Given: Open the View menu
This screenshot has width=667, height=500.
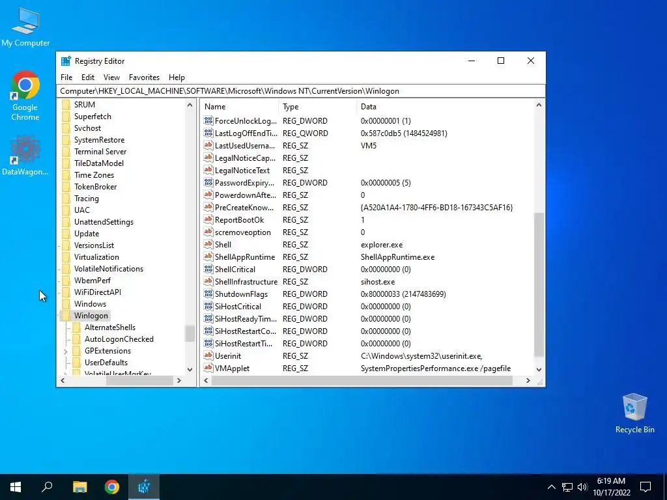Looking at the screenshot, I should (x=111, y=77).
